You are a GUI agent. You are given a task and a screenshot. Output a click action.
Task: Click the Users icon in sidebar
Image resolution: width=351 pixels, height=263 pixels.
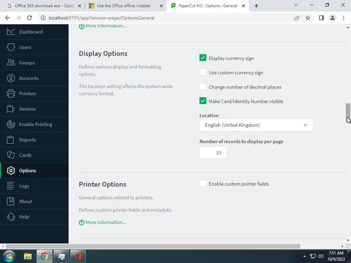11,47
